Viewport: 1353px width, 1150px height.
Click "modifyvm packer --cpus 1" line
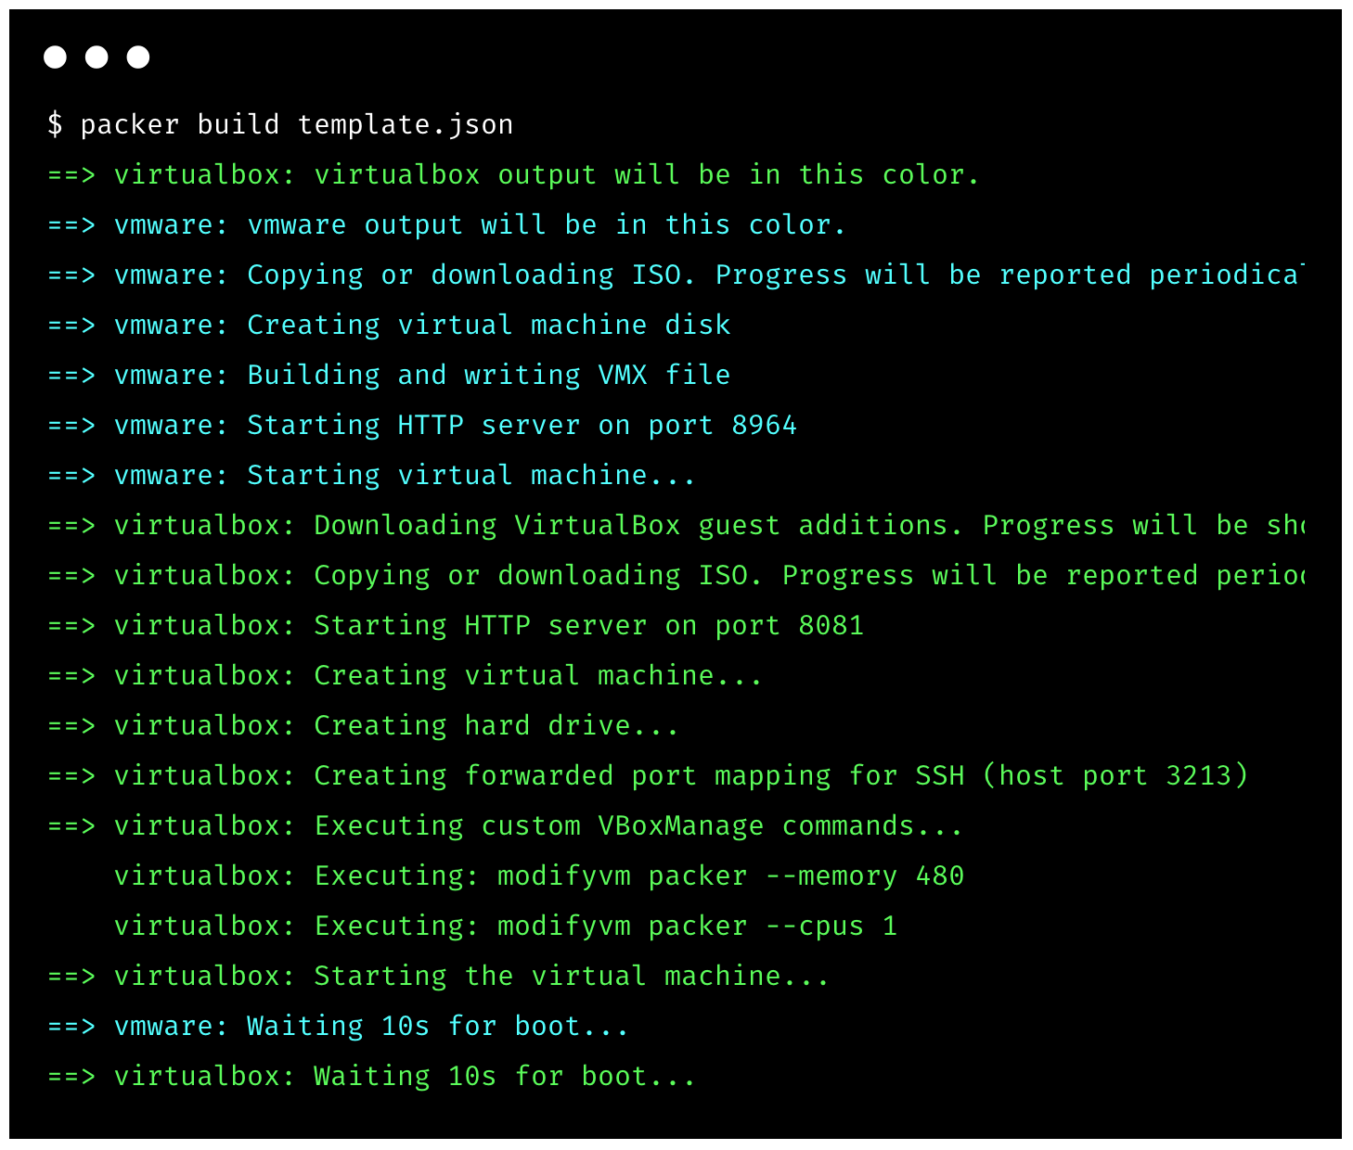coord(506,926)
